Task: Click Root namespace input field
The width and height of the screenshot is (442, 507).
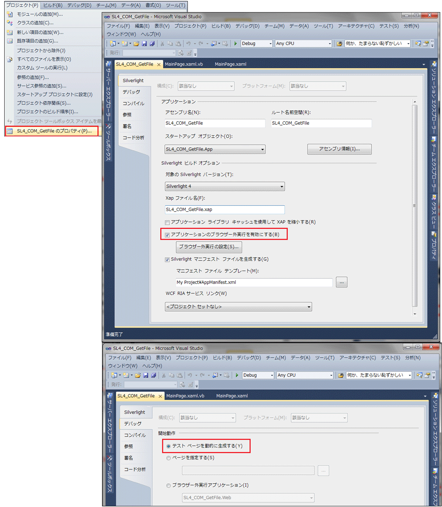Action: coord(321,123)
